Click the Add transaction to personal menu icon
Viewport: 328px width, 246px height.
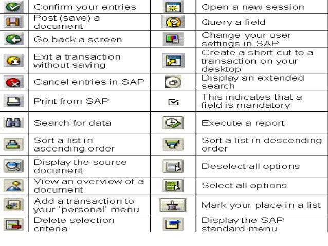(x=13, y=205)
